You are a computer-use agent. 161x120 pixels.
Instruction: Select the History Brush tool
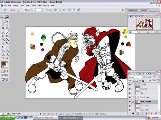(x=7, y=36)
